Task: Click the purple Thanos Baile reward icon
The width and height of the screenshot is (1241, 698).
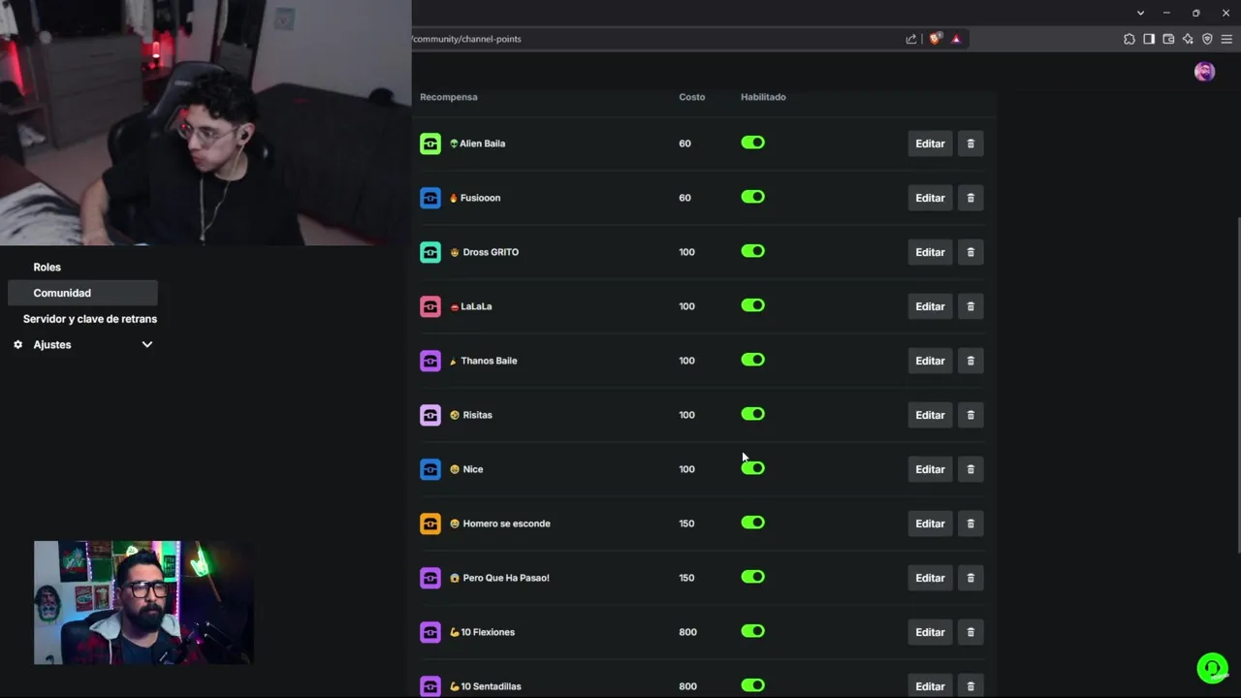Action: (430, 361)
